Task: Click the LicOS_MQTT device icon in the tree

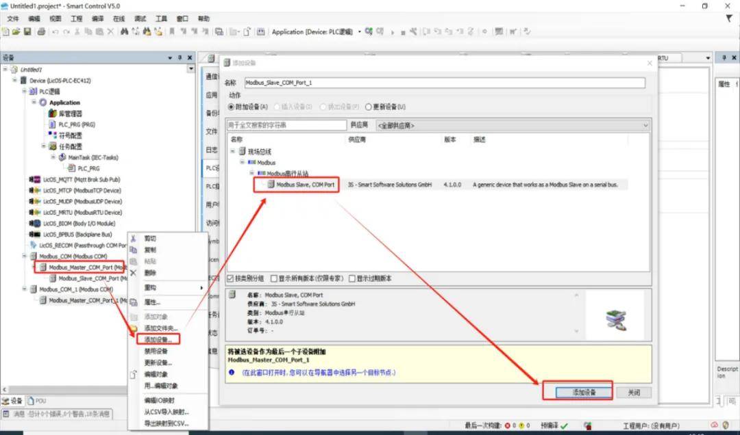Action: 35,179
